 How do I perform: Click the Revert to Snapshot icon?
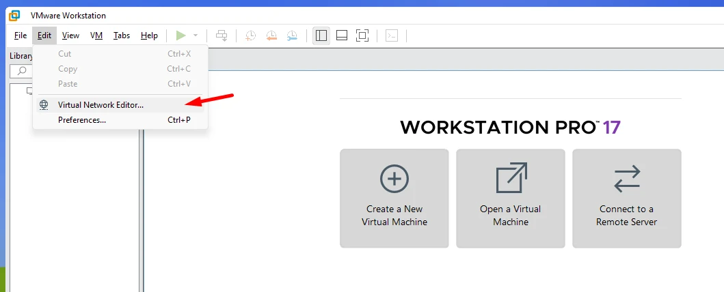pyautogui.click(x=271, y=35)
